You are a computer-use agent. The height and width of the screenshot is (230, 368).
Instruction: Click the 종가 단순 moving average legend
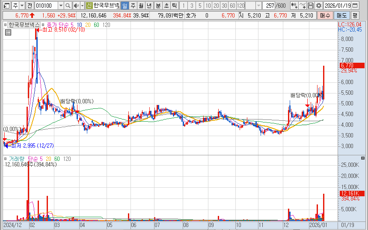tap(58, 25)
